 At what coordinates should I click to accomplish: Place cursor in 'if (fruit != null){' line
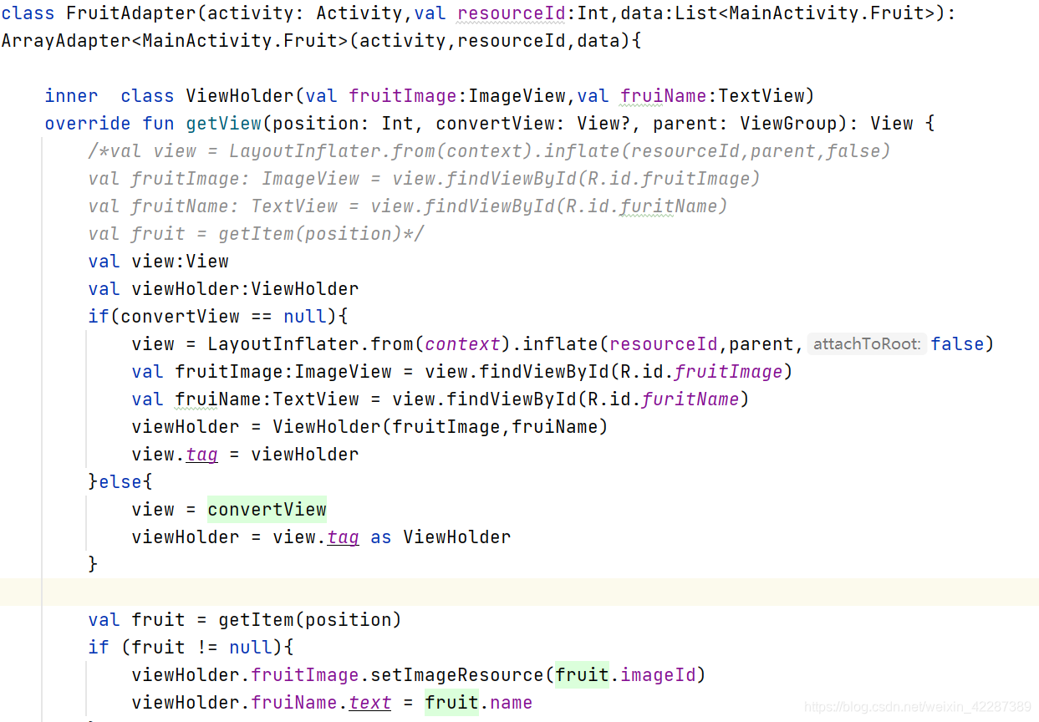click(191, 648)
